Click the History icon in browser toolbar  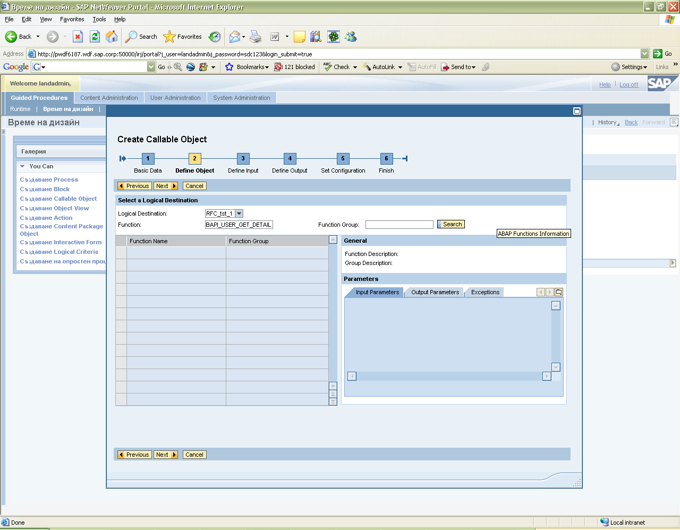point(215,37)
